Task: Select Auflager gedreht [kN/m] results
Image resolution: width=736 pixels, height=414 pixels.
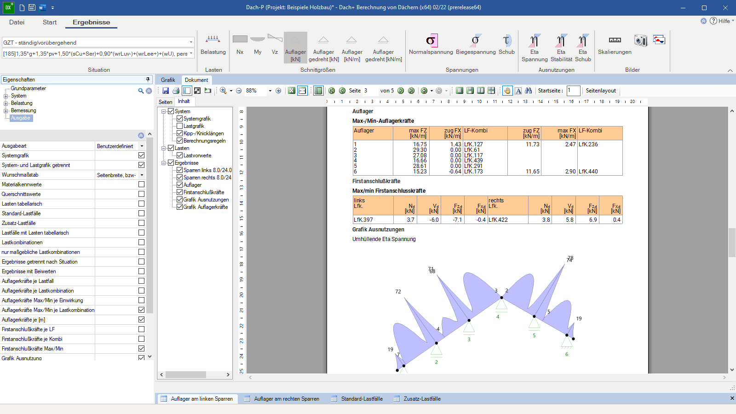Action: coord(384,48)
